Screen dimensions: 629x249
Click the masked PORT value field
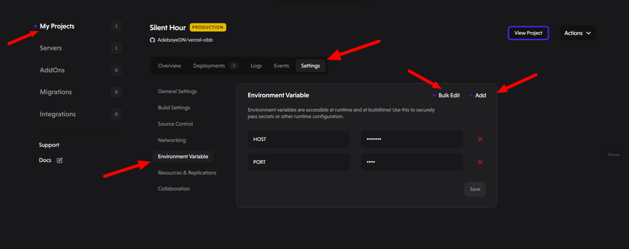click(x=412, y=162)
